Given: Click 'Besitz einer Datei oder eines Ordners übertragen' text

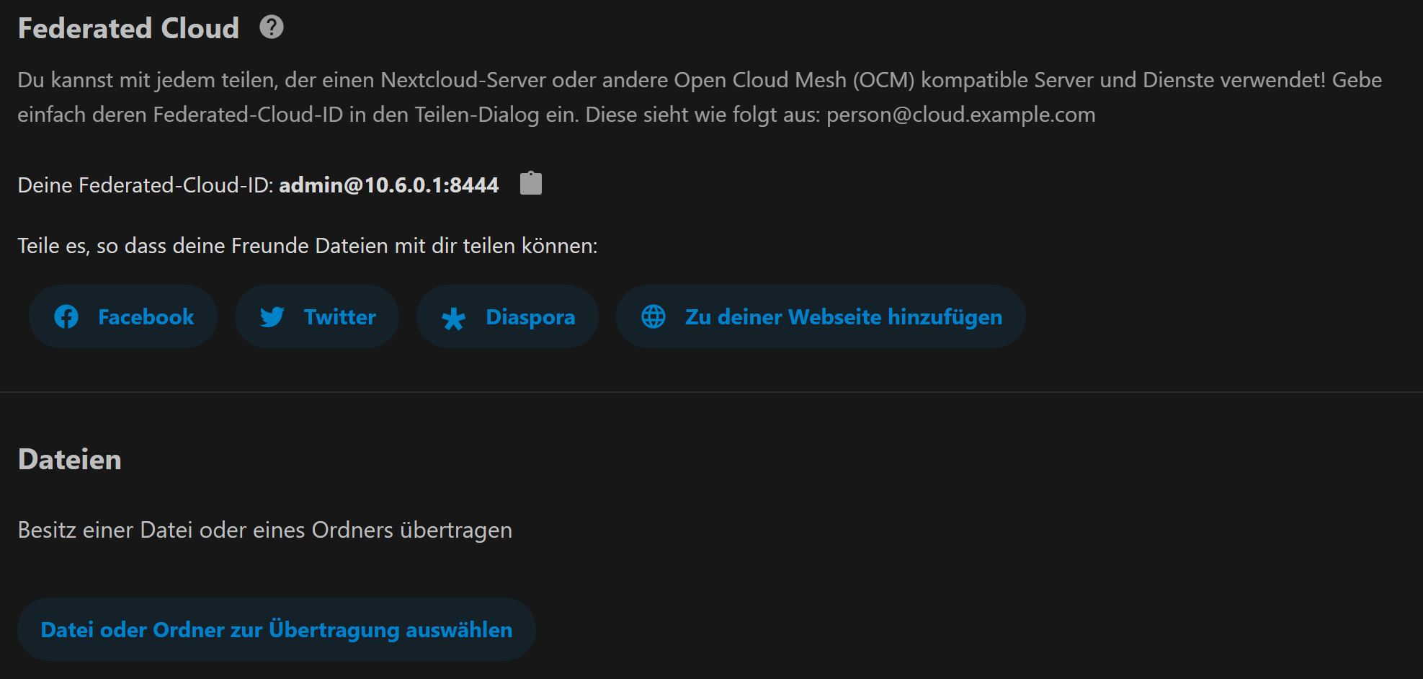Looking at the screenshot, I should [x=265, y=530].
